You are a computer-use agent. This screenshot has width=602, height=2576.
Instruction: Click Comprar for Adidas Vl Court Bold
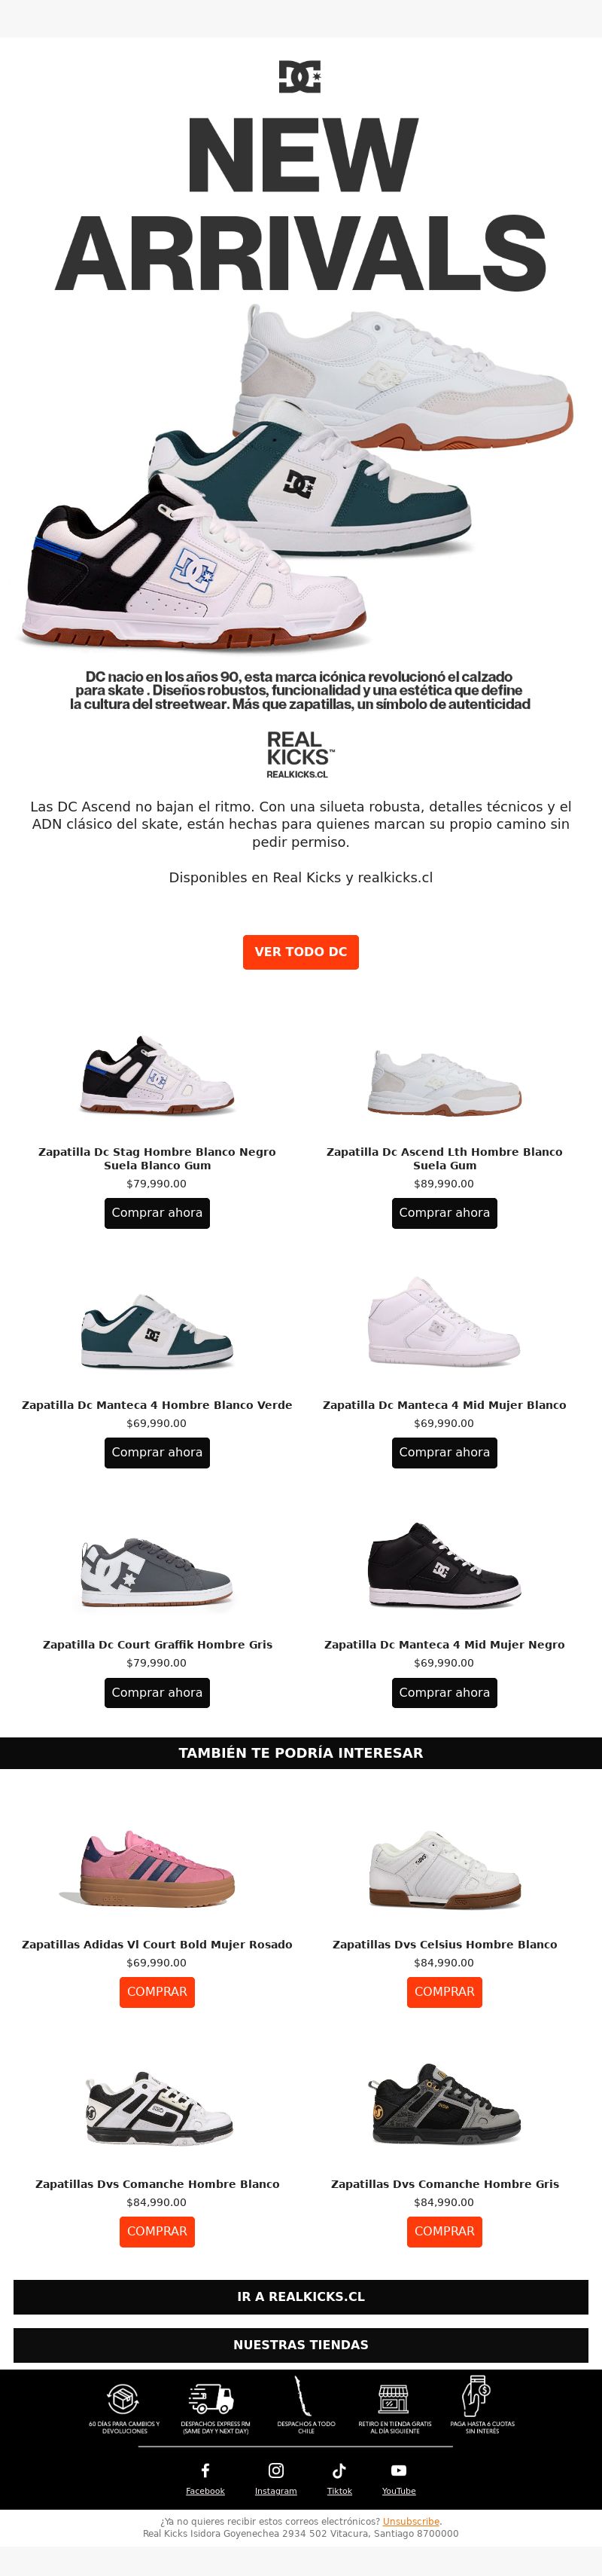pos(157,1992)
